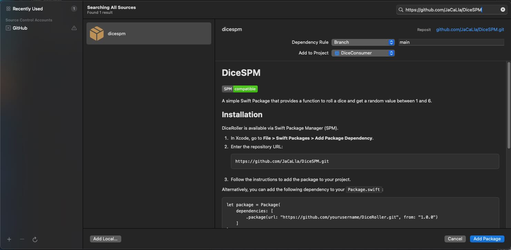511x250 pixels.
Task: Click the Package.swift inline code
Action: [364, 190]
